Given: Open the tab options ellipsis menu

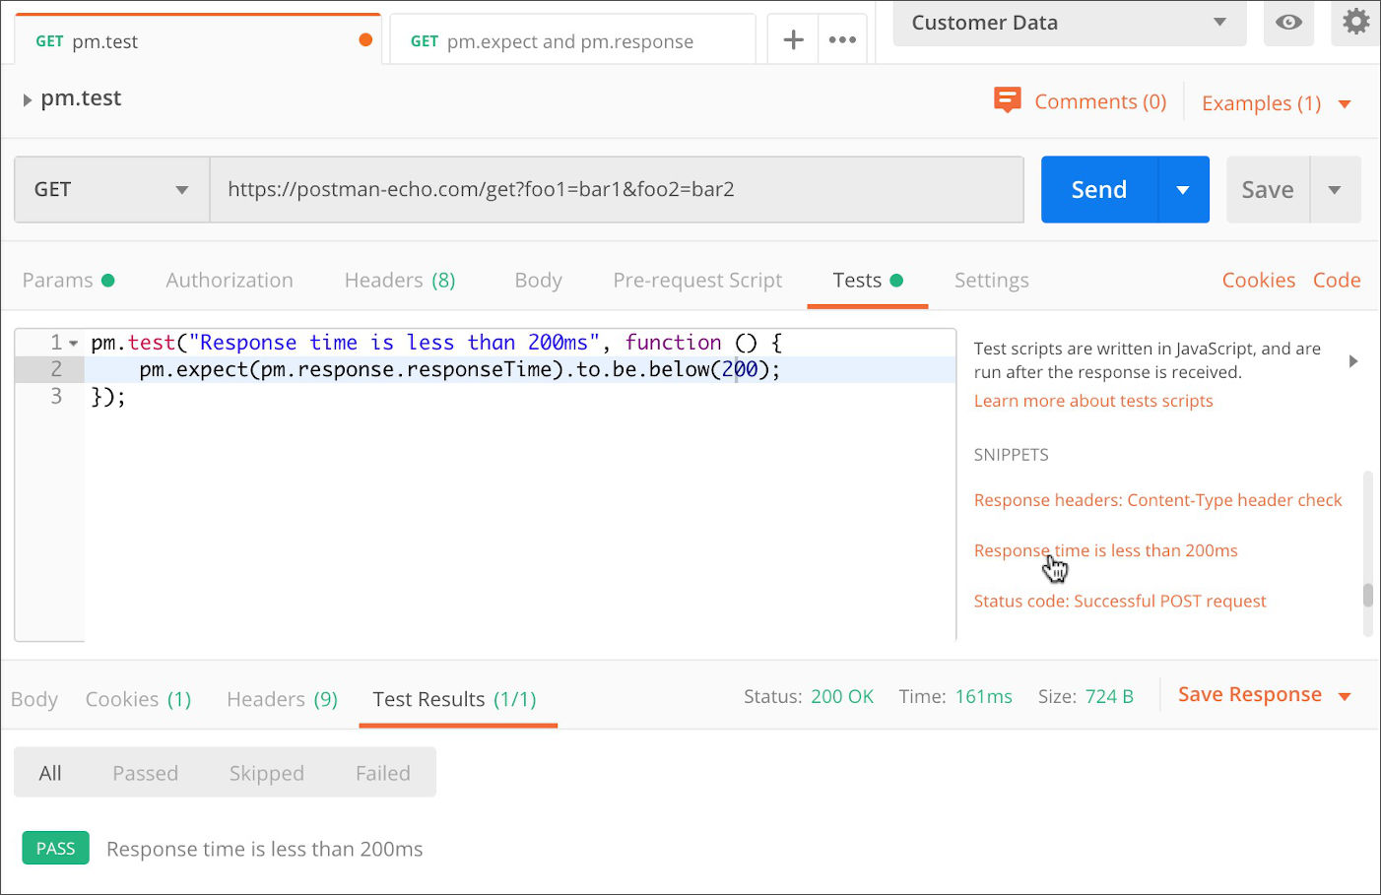Looking at the screenshot, I should 842,39.
